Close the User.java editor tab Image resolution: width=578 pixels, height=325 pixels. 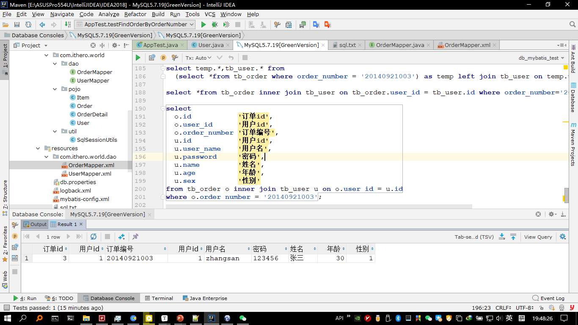click(228, 45)
